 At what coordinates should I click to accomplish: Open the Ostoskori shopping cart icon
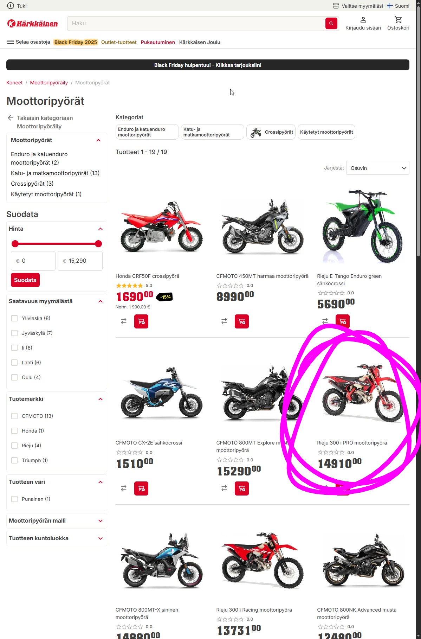[398, 20]
